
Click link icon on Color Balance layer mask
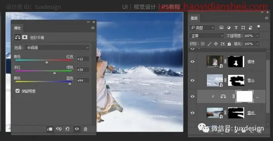[x=234, y=96]
